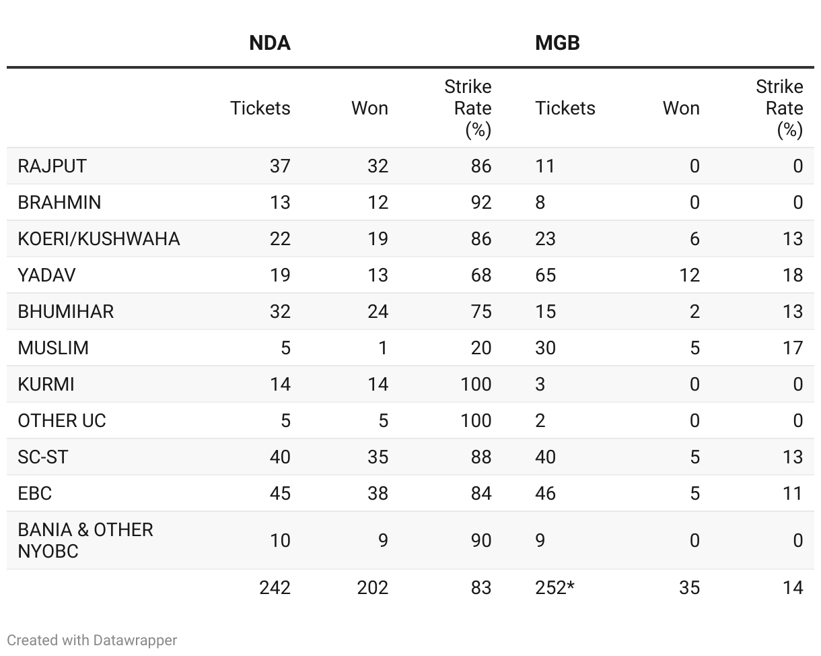
Task: Click the BRAHMIN row label
Action: 59,203
